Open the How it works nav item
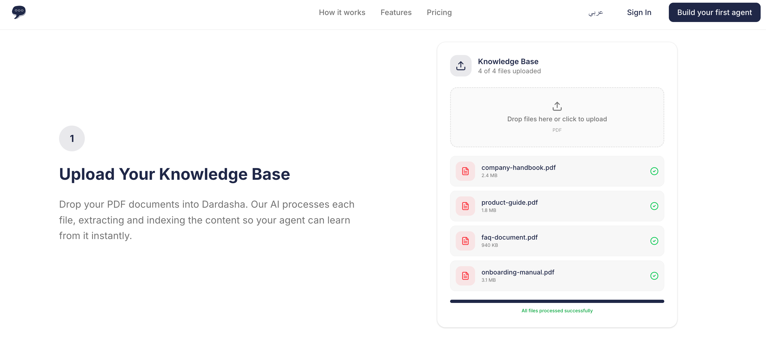Viewport: 766px width, 337px height. point(342,12)
